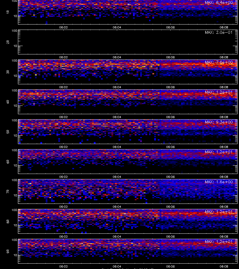Select the 'MAX: 9.3e+00' readout

(x=219, y=122)
